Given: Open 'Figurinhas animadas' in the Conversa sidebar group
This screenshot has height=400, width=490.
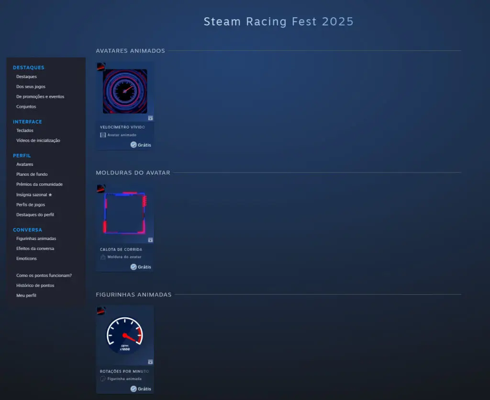Looking at the screenshot, I should pos(36,238).
